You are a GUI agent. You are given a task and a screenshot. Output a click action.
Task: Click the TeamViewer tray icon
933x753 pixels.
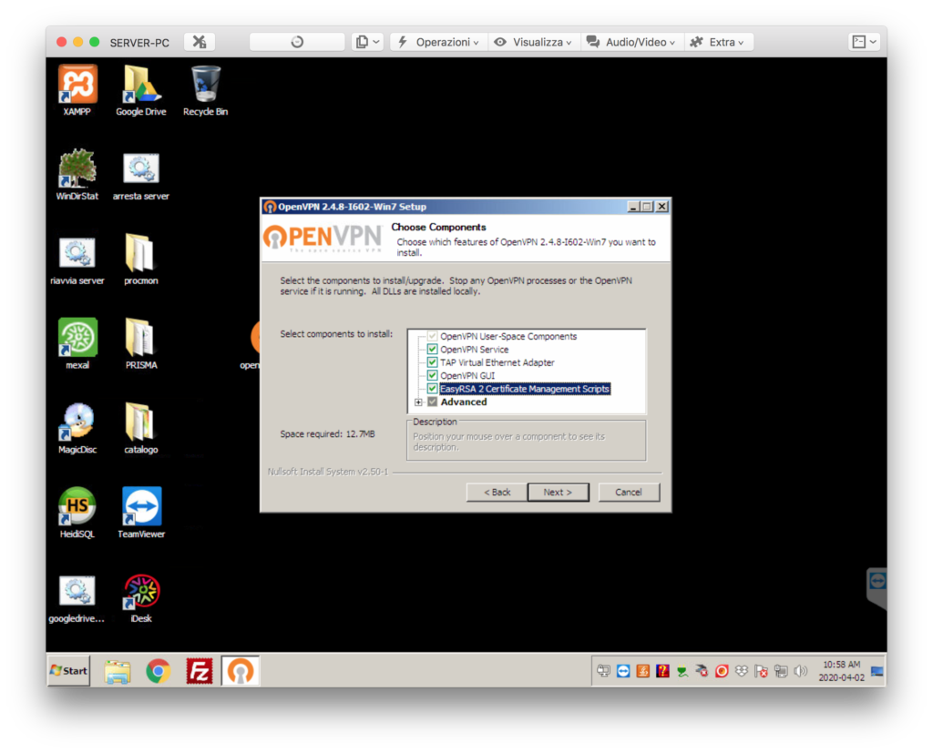(x=623, y=672)
